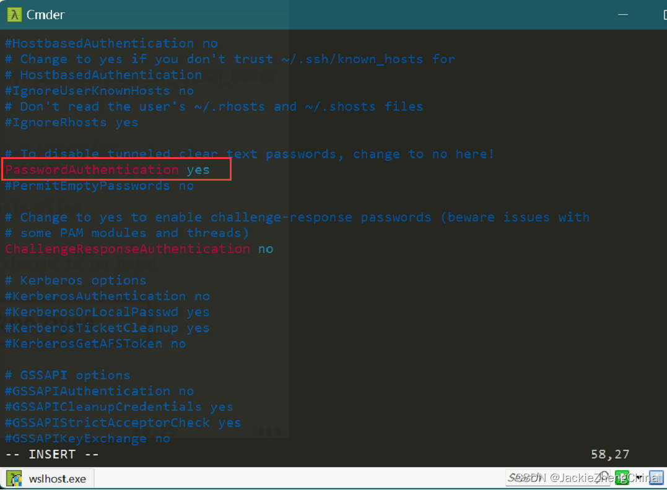Open the new console dropdown arrow
Screen dimensions: 667x490
[639, 478]
